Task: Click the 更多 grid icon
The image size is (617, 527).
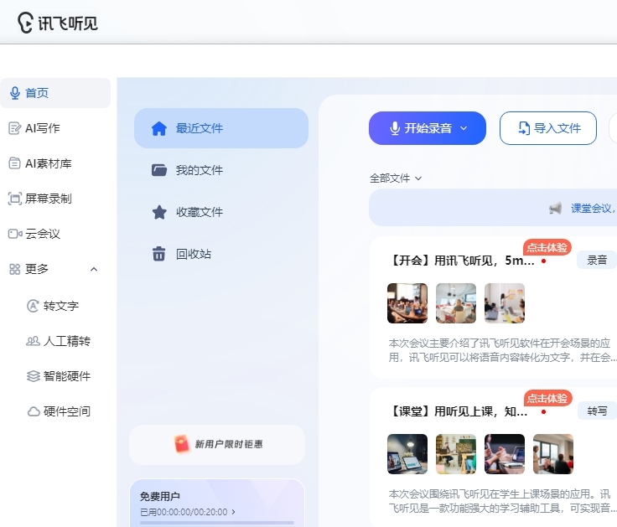Action: 14,269
